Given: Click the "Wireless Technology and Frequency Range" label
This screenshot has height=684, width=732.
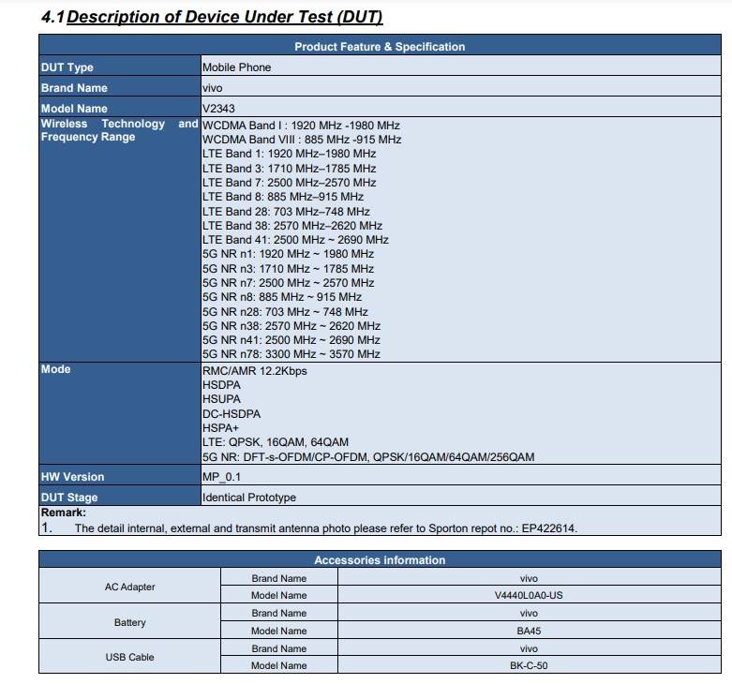Looking at the screenshot, I should (x=120, y=130).
